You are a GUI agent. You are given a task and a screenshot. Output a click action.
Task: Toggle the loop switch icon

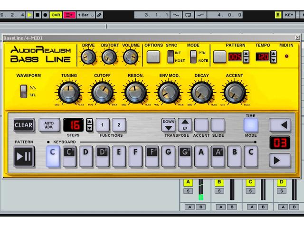188,15
